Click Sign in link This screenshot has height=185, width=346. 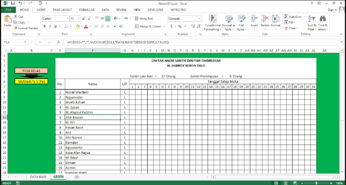coord(332,10)
